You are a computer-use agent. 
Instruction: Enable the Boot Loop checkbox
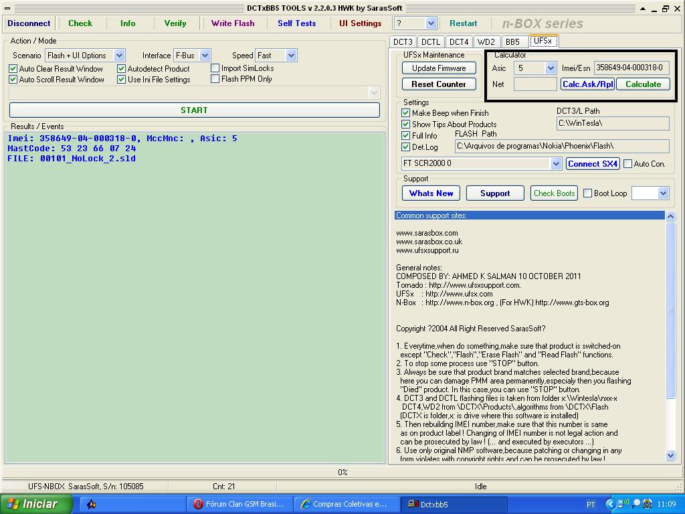587,193
